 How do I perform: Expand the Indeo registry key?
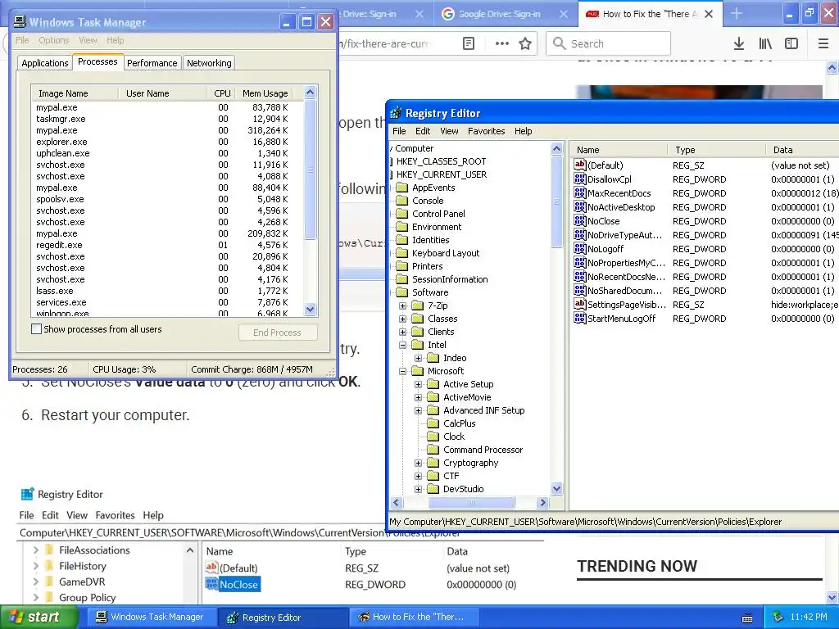point(419,358)
